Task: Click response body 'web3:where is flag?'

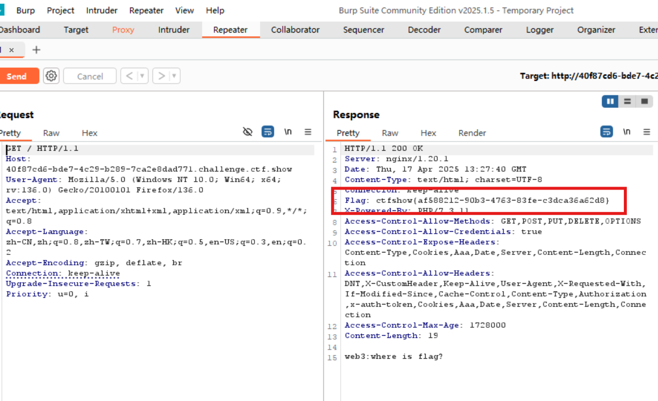Action: click(x=394, y=356)
